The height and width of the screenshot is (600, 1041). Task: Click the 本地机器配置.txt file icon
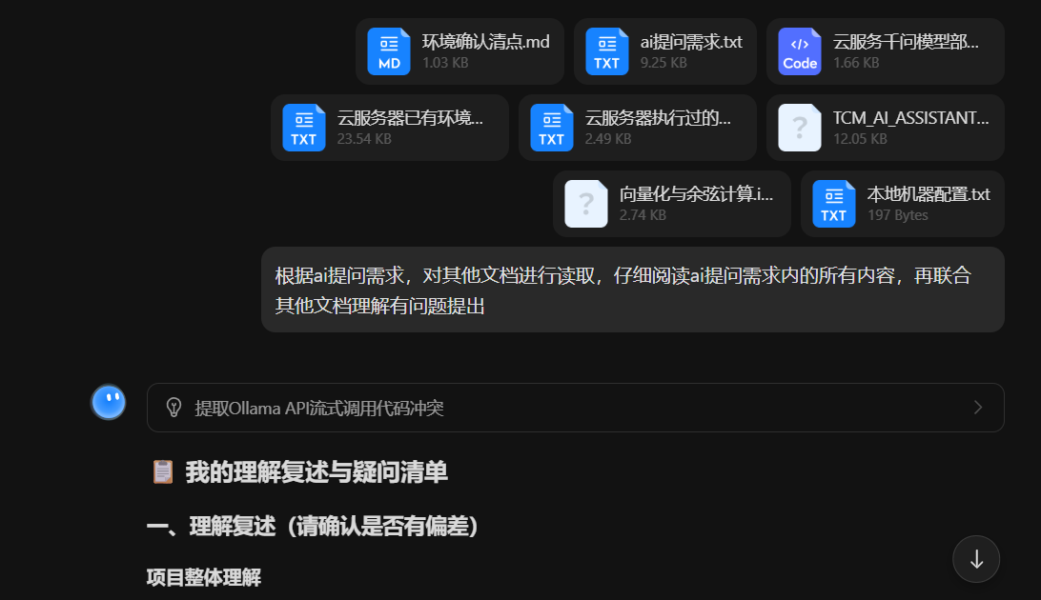[833, 204]
